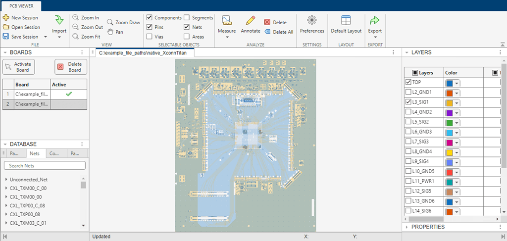Viewport: 507px width, 241px height.
Task: Enable the Vias checkbox
Action: (150, 37)
